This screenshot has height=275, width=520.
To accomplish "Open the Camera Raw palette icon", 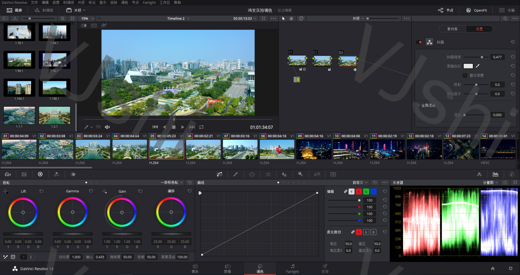I will pos(8,174).
